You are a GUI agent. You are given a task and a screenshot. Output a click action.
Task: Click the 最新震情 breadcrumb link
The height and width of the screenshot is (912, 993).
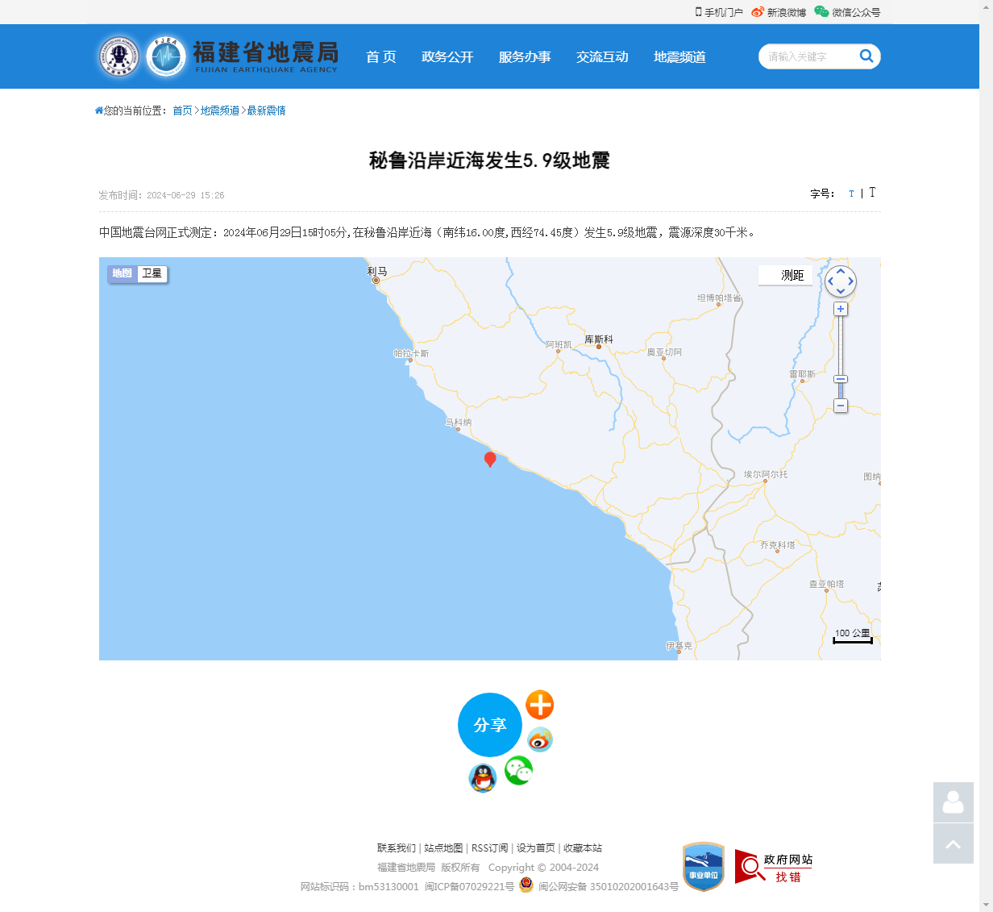pos(266,110)
